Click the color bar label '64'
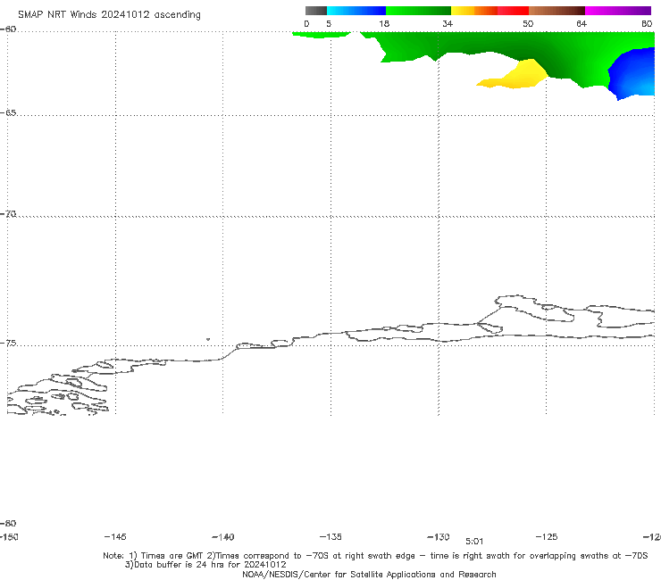This screenshot has width=661, height=580. 582,23
